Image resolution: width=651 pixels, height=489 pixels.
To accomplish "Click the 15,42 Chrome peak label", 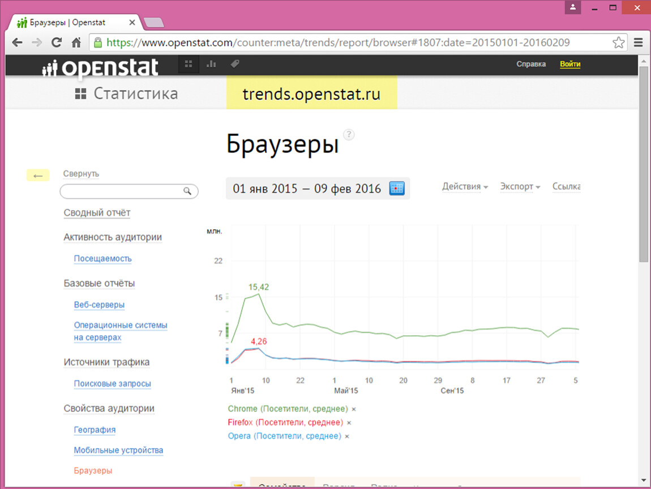I will [259, 288].
